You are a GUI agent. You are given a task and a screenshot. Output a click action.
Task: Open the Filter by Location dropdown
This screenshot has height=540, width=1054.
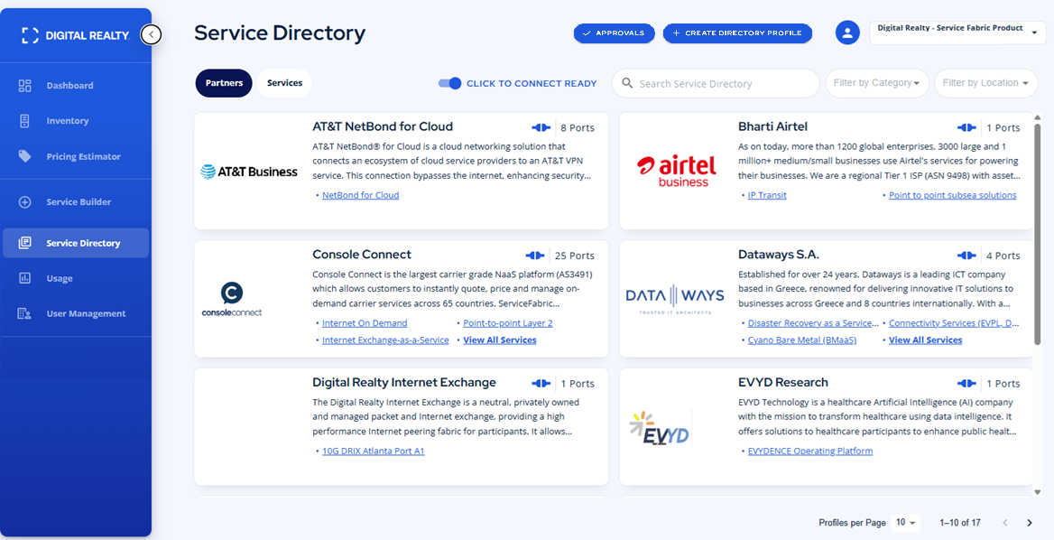[985, 83]
